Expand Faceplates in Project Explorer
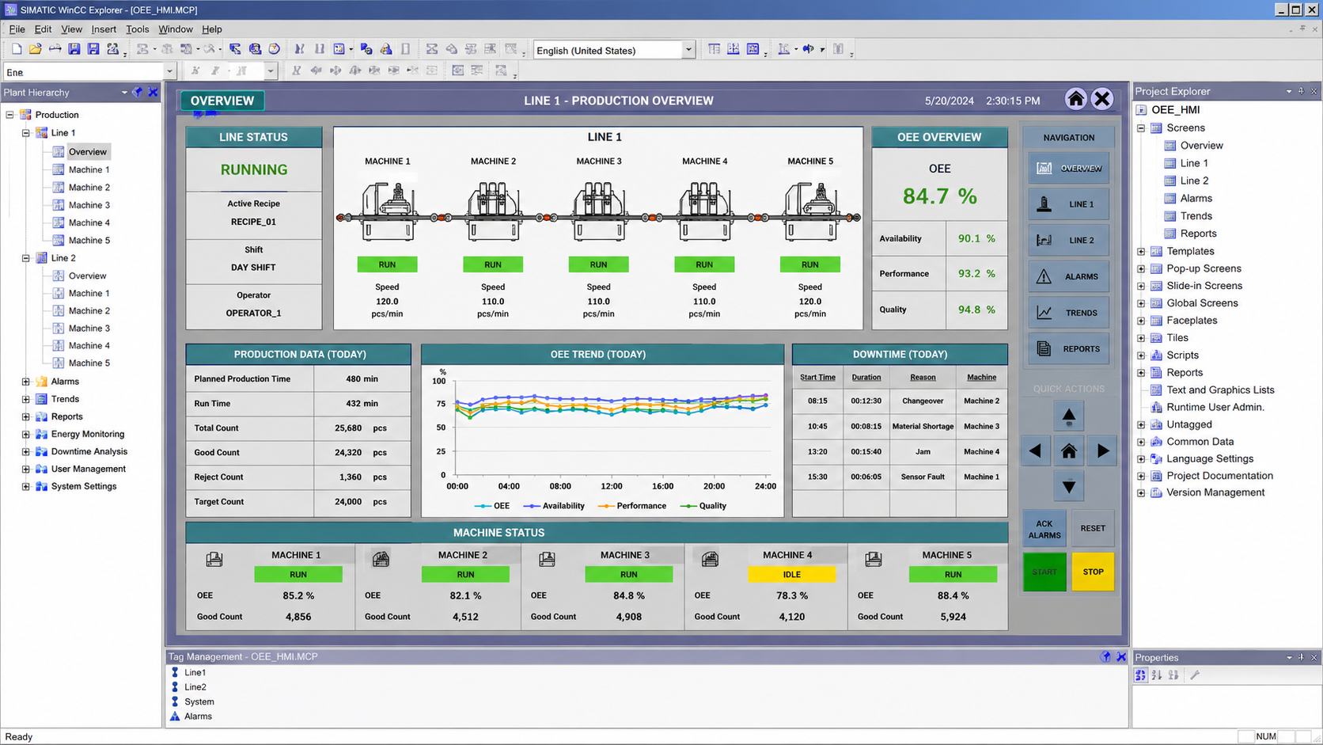Viewport: 1323px width, 745px height. point(1141,321)
